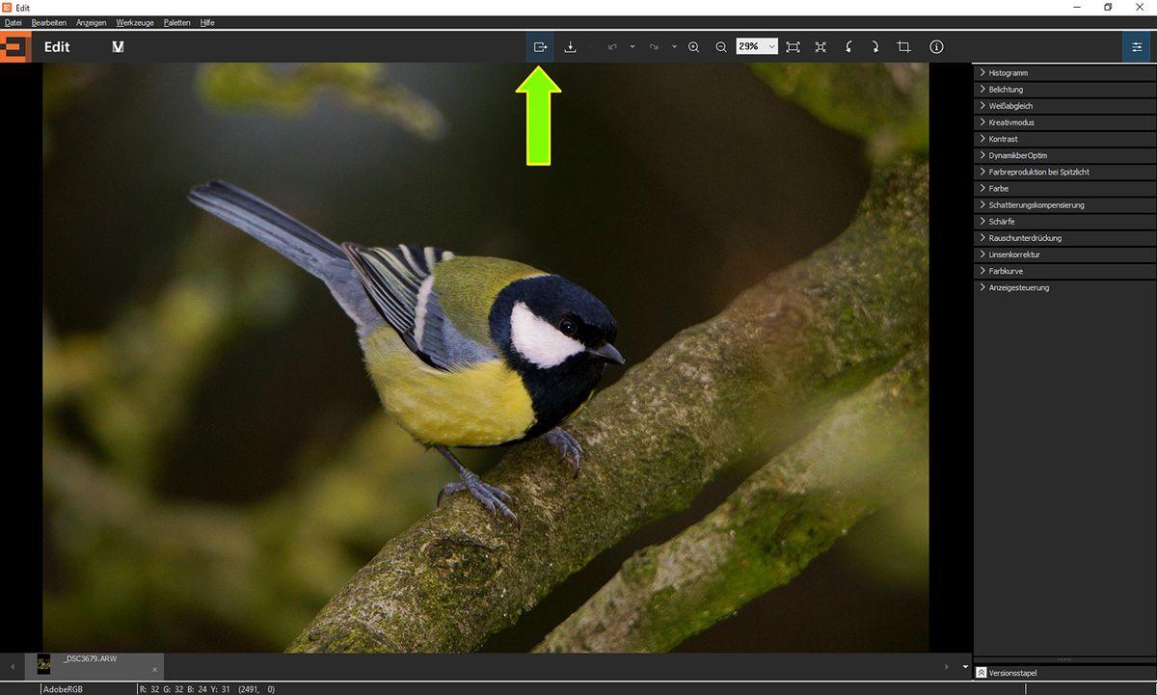Rotate image clockwise with right rotate icon
The image size is (1157, 695).
click(874, 47)
